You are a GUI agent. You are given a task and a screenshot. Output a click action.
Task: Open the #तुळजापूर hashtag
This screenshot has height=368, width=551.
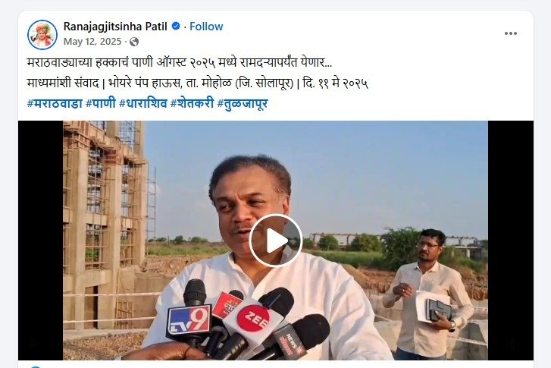coord(243,103)
